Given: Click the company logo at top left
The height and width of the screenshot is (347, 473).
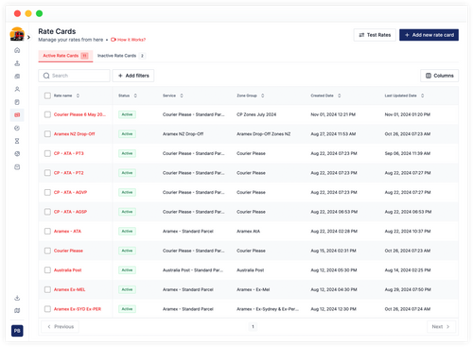Looking at the screenshot, I should [17, 34].
